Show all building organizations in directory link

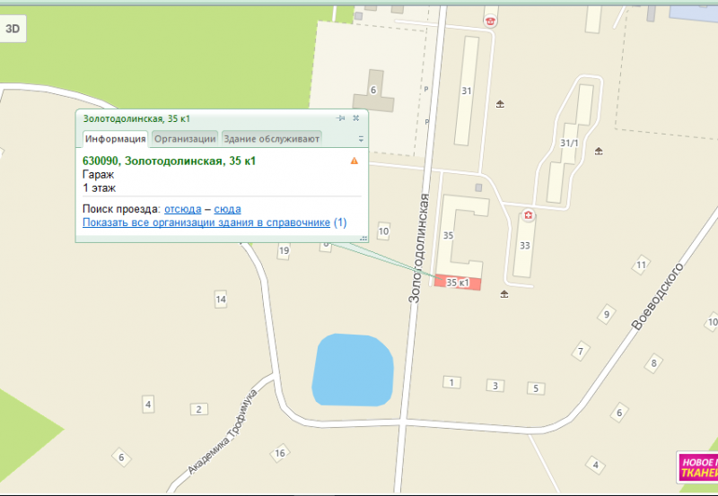(x=214, y=222)
